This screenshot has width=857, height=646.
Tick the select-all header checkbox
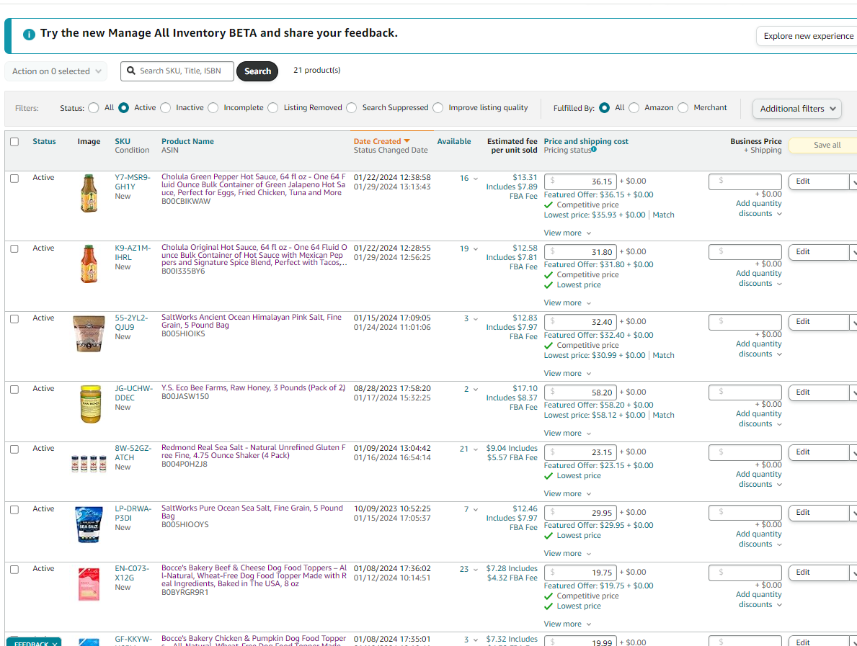point(14,141)
